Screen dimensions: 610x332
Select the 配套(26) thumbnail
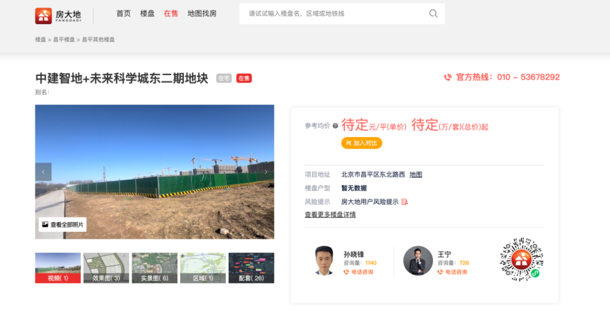[x=251, y=268]
